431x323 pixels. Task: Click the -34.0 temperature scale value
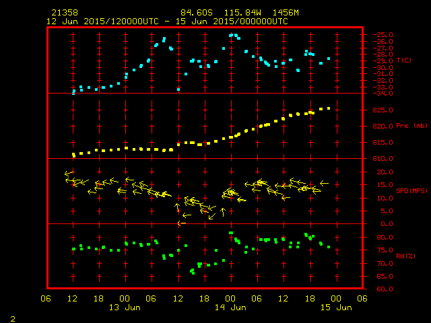(383, 94)
